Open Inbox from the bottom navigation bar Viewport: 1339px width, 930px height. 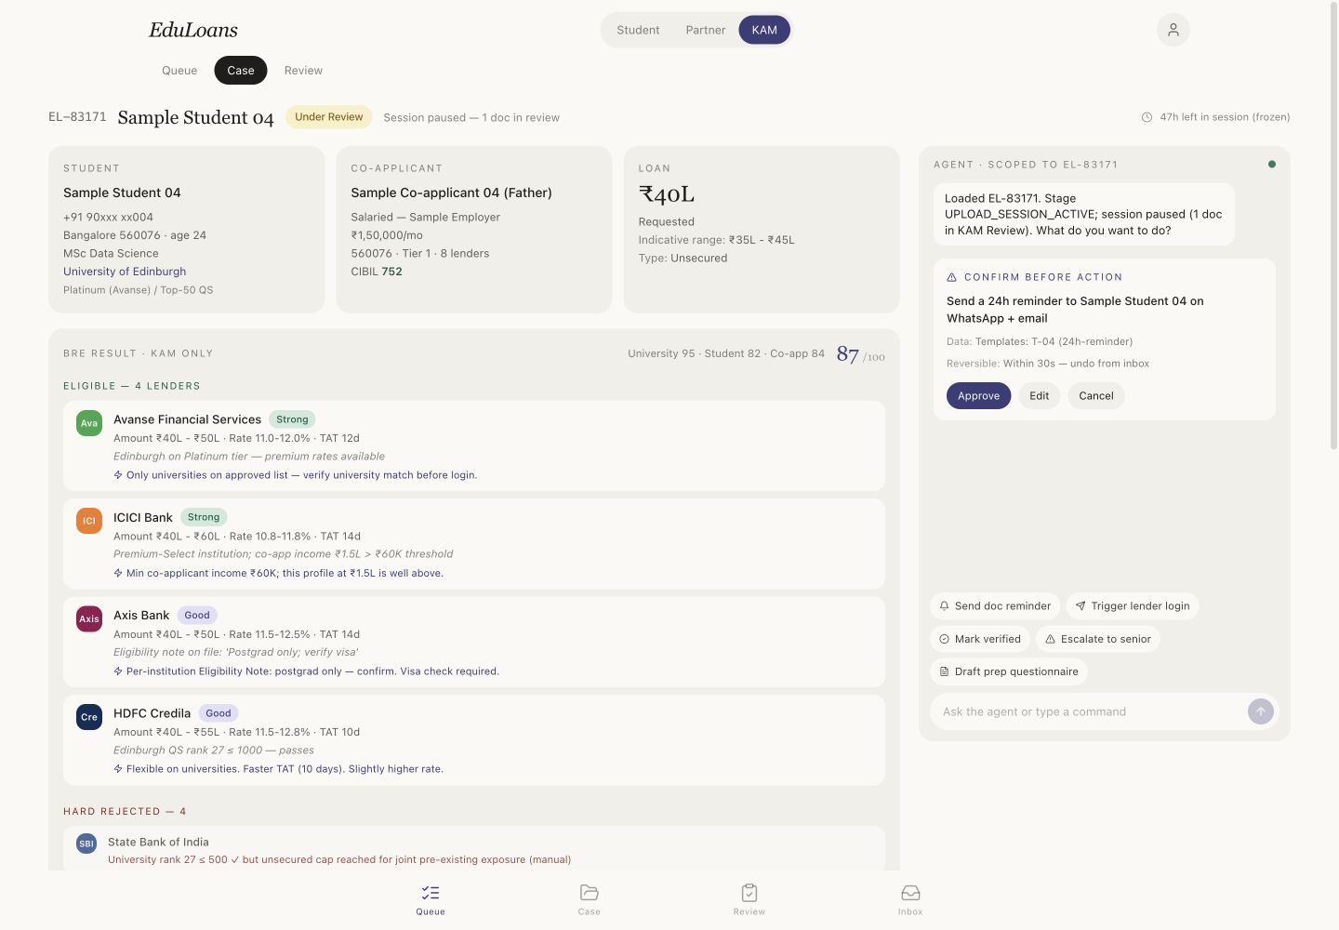pyautogui.click(x=910, y=899)
